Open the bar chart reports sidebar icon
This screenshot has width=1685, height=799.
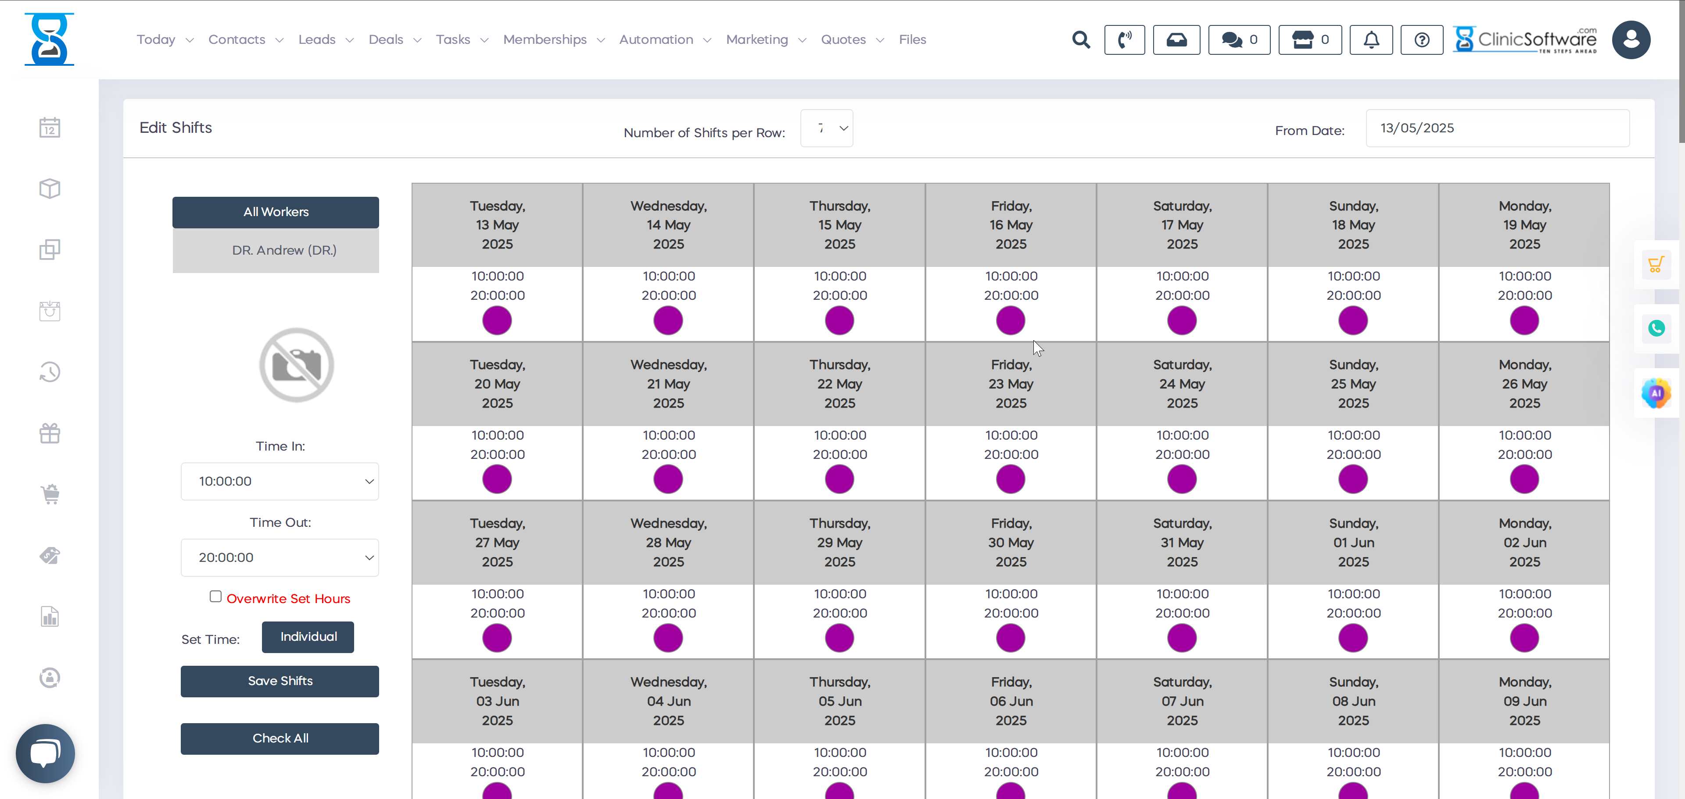pos(50,616)
